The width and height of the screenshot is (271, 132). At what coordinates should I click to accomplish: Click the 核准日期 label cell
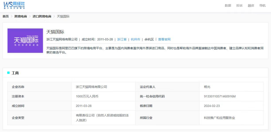(167, 106)
